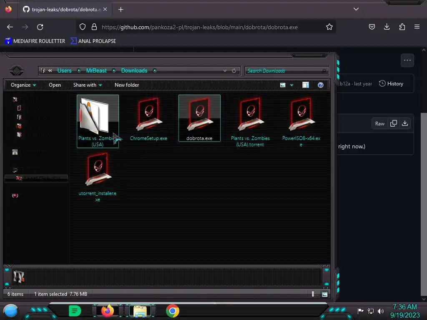The width and height of the screenshot is (427, 320).
Task: Reload the GitHub page in Firefox
Action: pyautogui.click(x=40, y=27)
